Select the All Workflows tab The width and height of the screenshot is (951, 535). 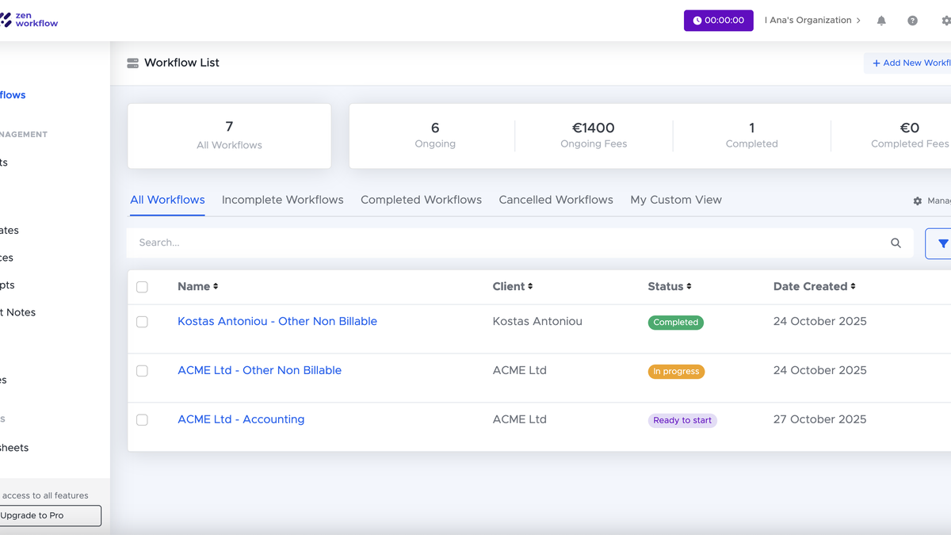pos(167,200)
